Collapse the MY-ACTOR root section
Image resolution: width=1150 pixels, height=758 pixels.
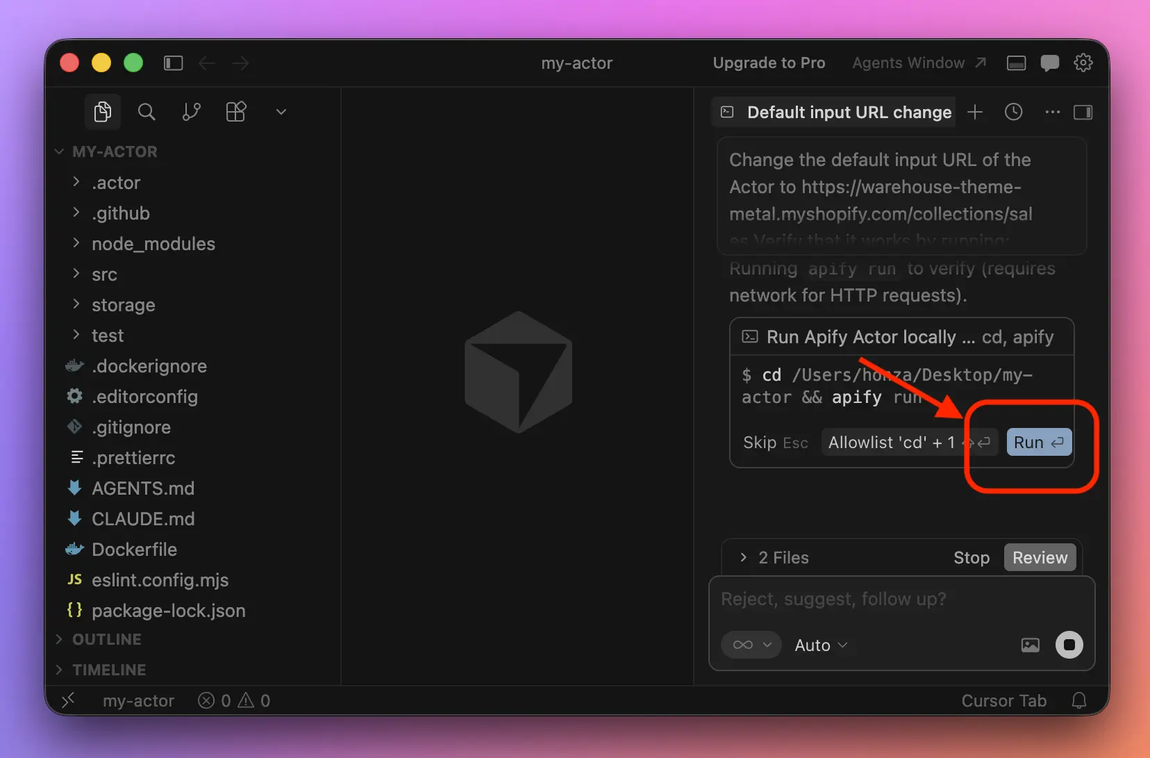pyautogui.click(x=115, y=151)
